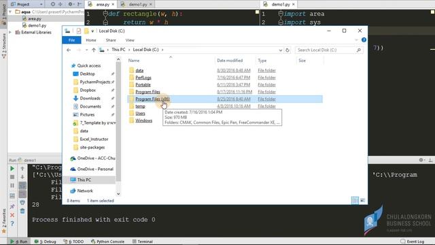Click This PC in address breadcrumb
Viewport: 435px width, 245px height.
[118, 50]
